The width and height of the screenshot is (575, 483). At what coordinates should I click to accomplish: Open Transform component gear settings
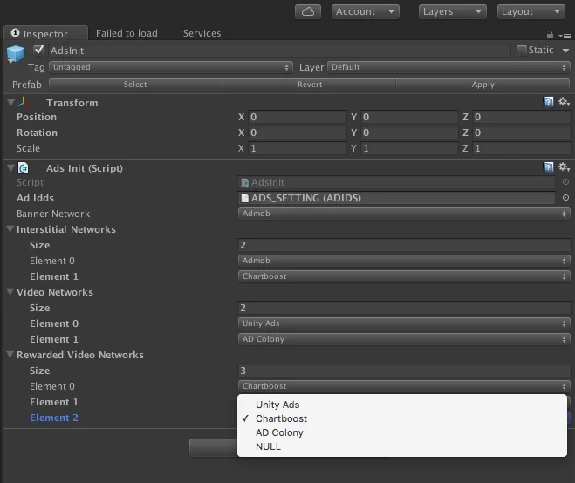coord(564,101)
